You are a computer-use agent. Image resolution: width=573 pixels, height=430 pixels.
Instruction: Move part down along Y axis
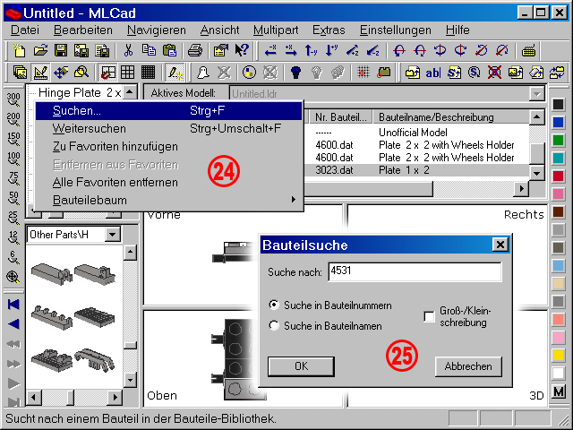(332, 50)
